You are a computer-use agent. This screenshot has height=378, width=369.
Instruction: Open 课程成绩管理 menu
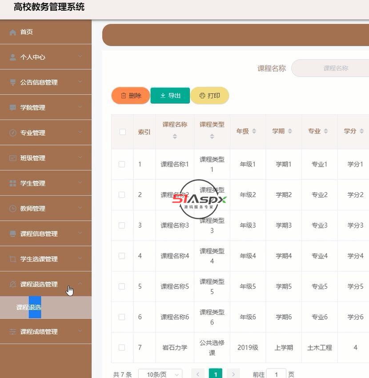pyautogui.click(x=46, y=332)
